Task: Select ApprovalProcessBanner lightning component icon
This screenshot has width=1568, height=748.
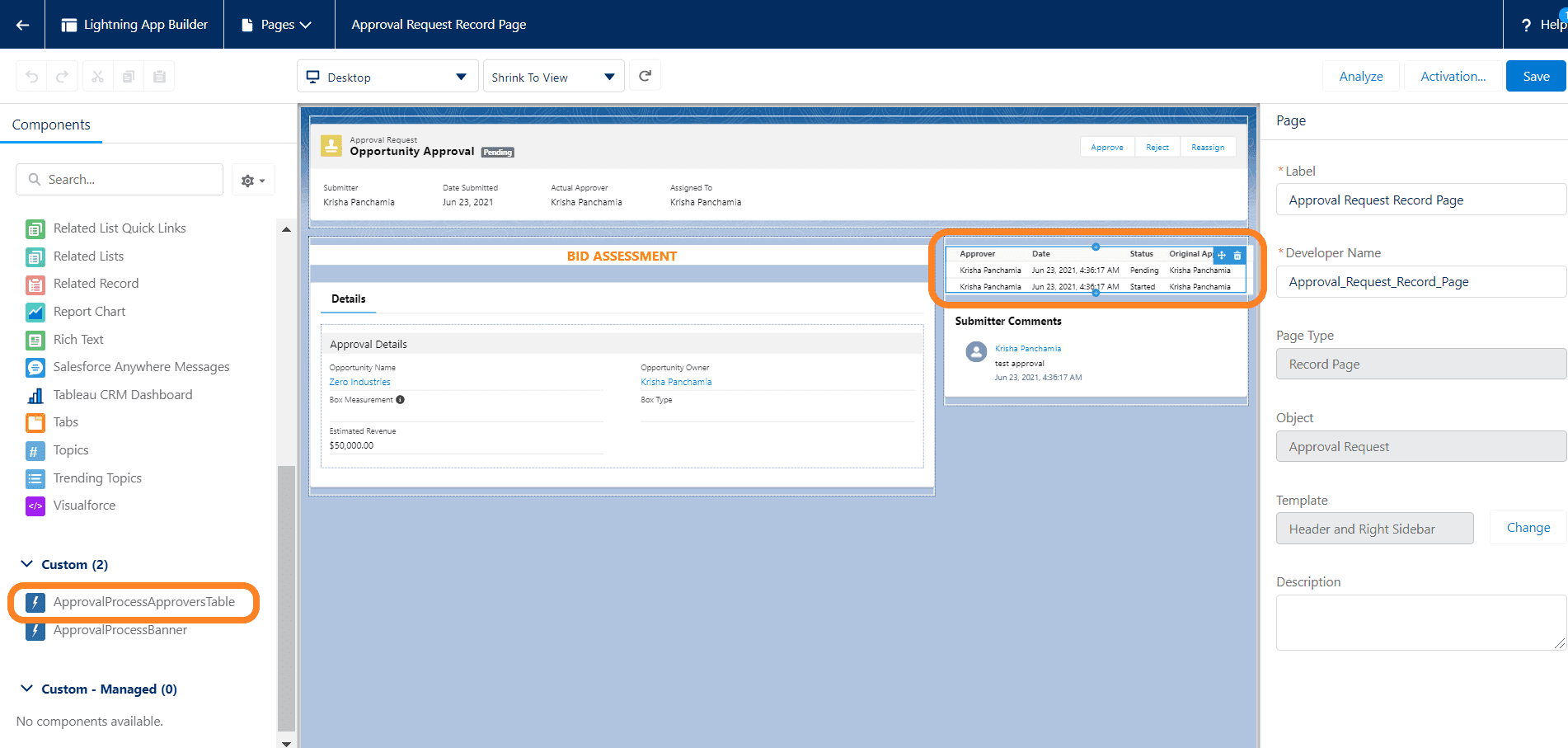Action: tap(35, 631)
